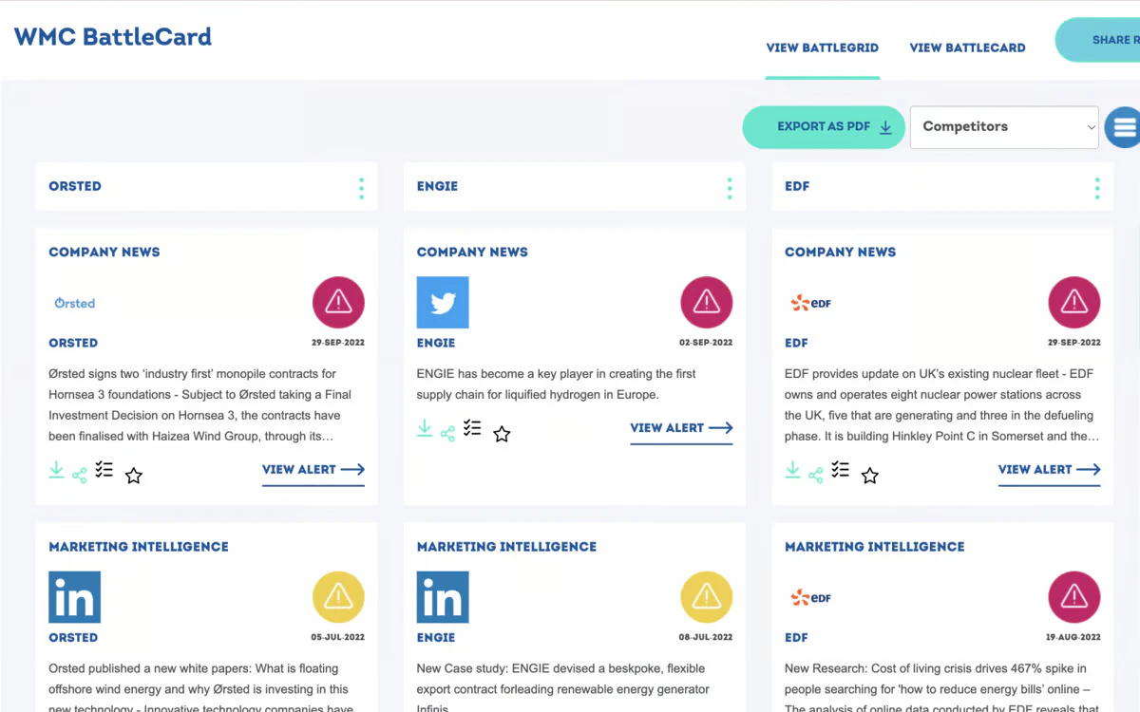Click the pink alert badge on EDF's news card

[x=1073, y=301]
